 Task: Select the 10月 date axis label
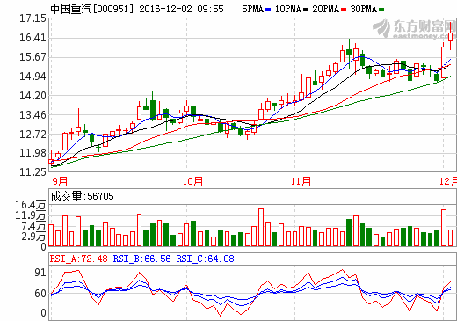[192, 181]
